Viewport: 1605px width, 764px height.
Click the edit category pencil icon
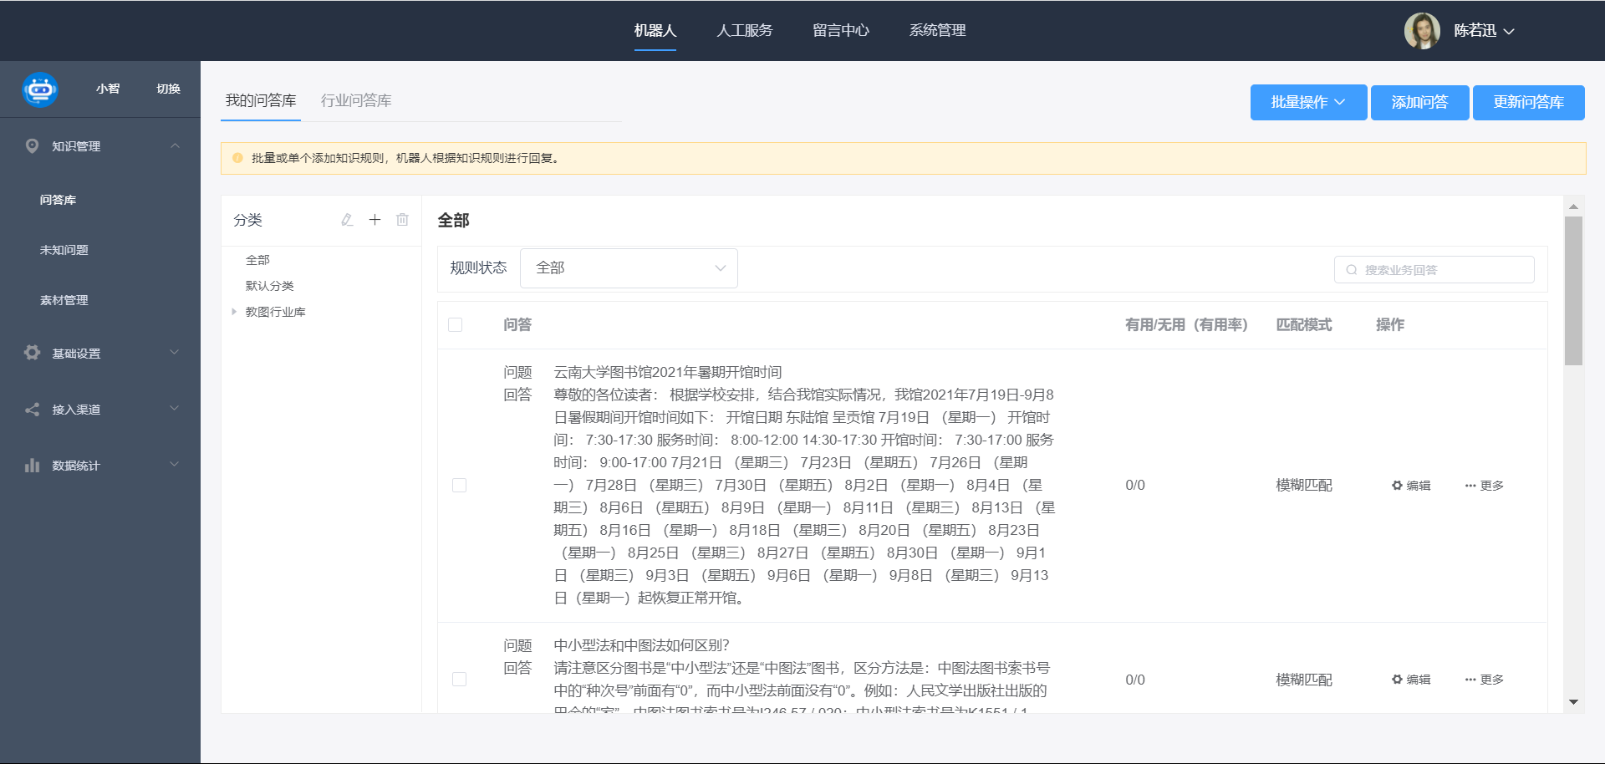click(347, 220)
